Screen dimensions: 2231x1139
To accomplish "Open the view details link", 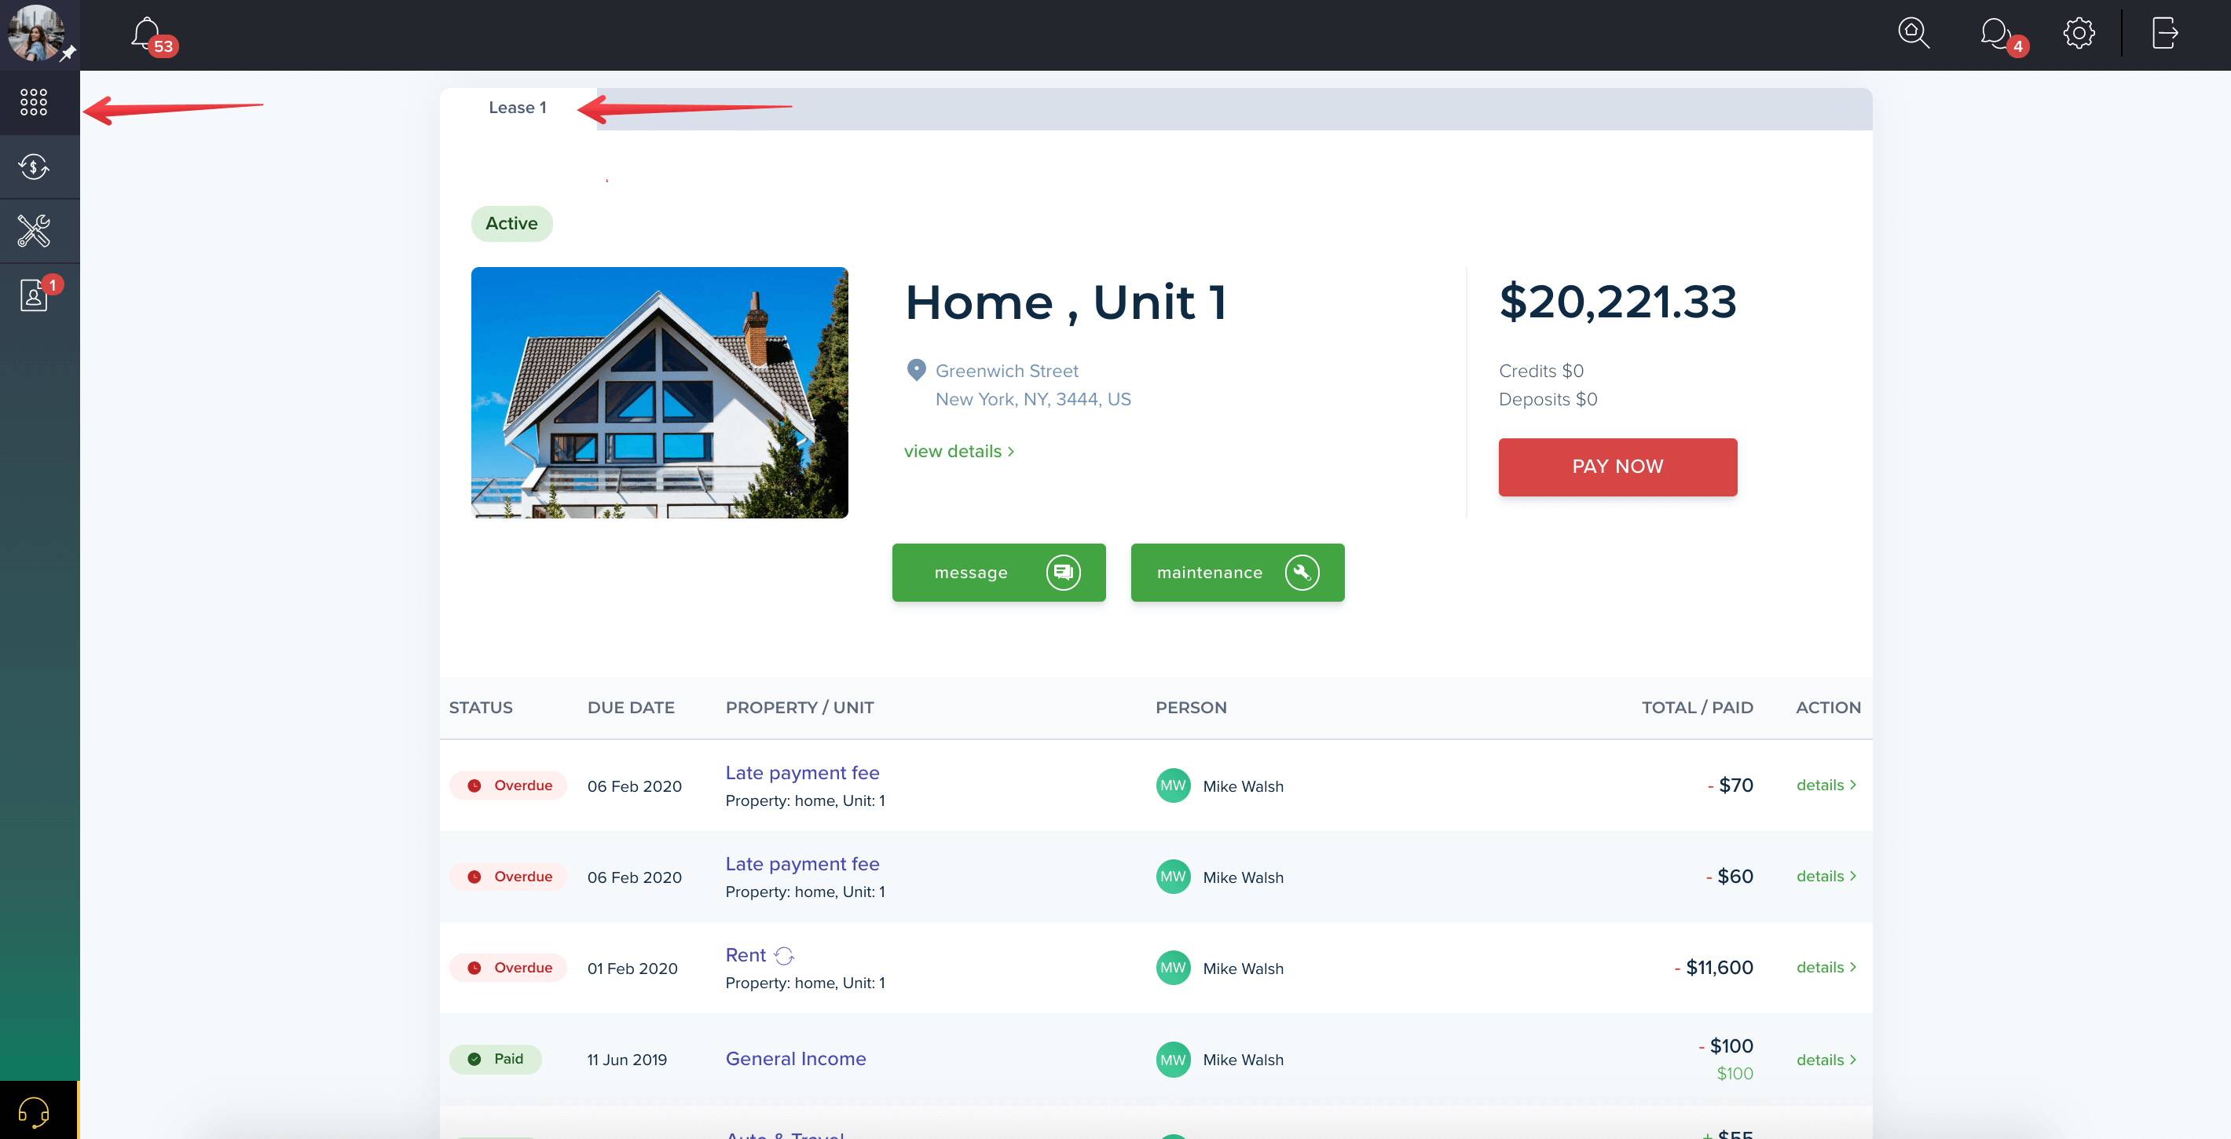I will 958,451.
